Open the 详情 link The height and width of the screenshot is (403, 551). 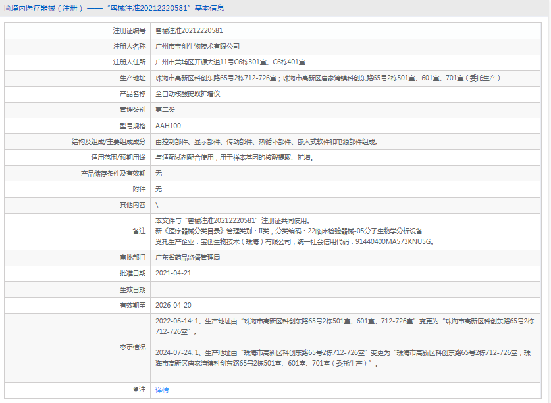(162, 390)
